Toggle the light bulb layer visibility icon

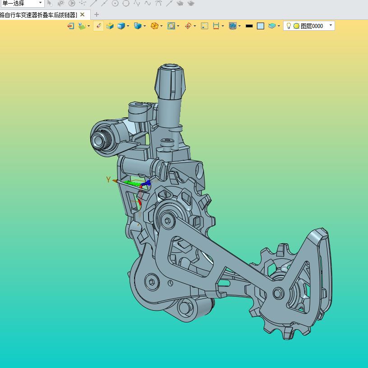tap(289, 26)
